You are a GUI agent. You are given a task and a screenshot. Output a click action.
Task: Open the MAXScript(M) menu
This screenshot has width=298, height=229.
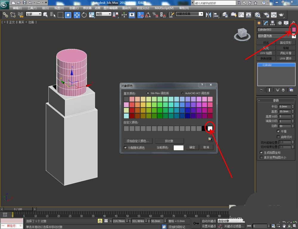(164, 8)
